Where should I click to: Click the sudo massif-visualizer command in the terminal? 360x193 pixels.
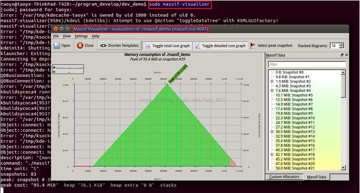[179, 4]
